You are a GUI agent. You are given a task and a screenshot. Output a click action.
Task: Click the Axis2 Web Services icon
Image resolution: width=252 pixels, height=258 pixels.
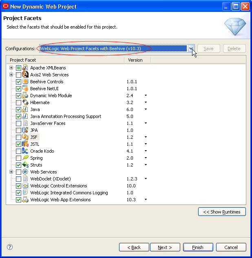(x=25, y=75)
